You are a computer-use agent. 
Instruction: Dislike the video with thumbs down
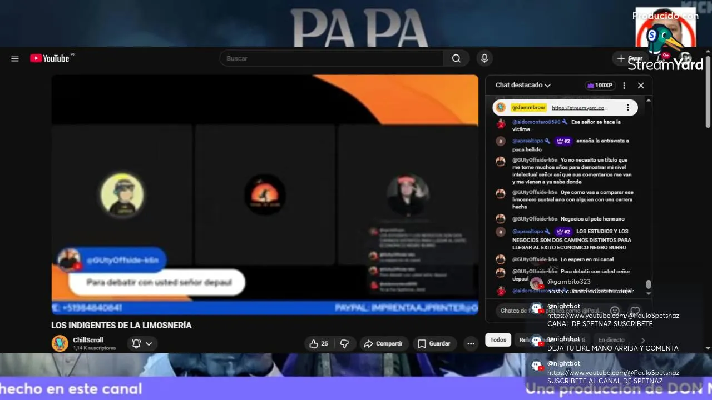344,344
